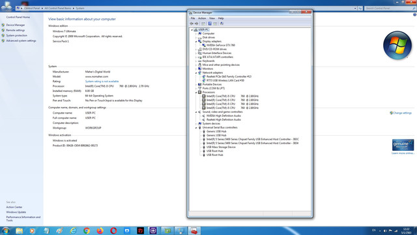This screenshot has width=417, height=235.
Task: Open Windows Explorer from the taskbar
Action: coord(19,230)
